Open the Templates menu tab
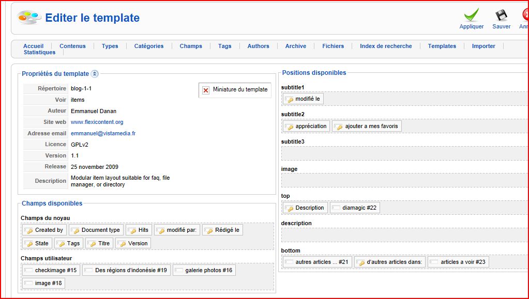The height and width of the screenshot is (299, 529). pos(442,46)
